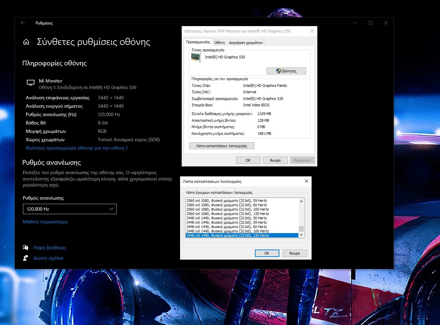Click the Mi Monitor name text
440x325 pixels.
pos(51,81)
